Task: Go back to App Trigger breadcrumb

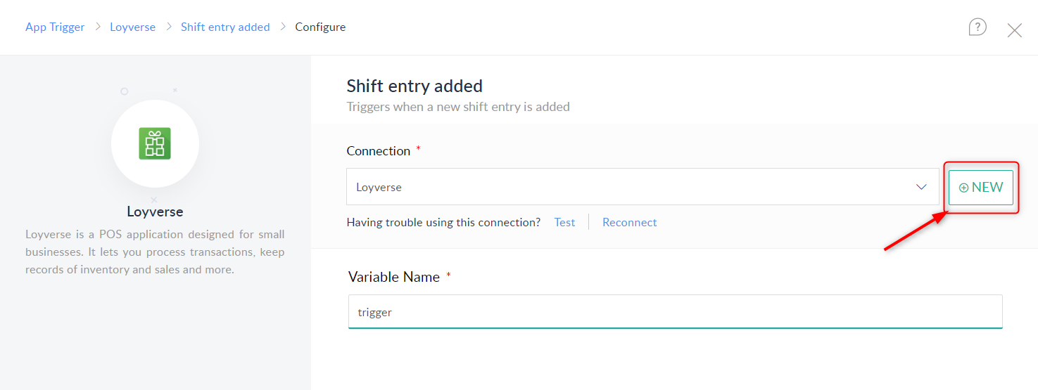Action: [55, 27]
